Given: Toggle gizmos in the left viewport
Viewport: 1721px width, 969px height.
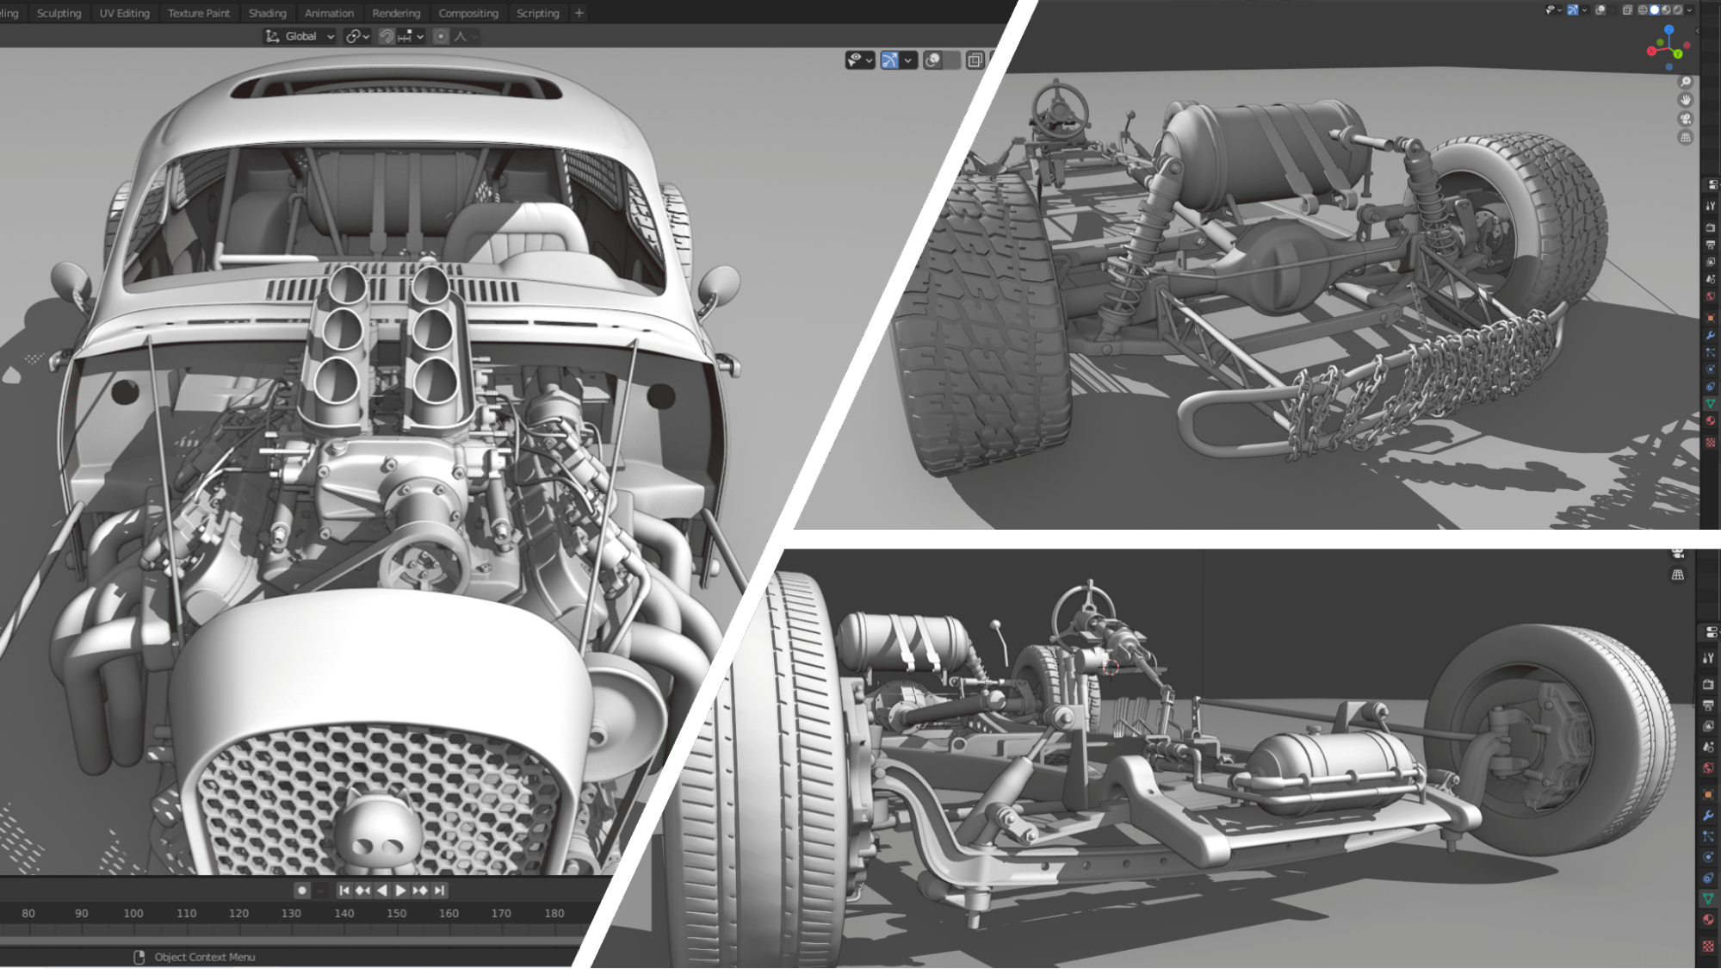Looking at the screenshot, I should coord(889,59).
